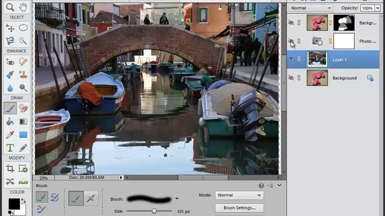Select flower thumbnail of bottom Background layer
Screen dimensions: 385x216
317,78
